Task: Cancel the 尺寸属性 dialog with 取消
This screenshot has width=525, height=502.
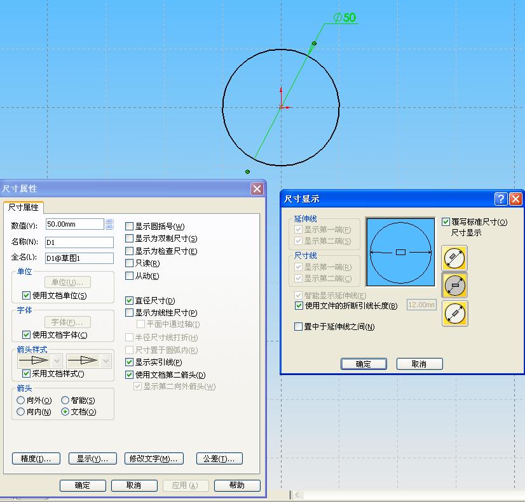Action: (x=134, y=485)
